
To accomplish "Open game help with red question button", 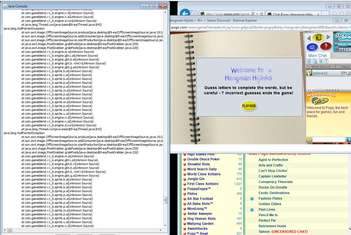I will 326,46.
